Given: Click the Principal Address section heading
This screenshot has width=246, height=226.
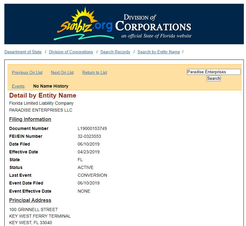Looking at the screenshot, I should click(30, 200).
